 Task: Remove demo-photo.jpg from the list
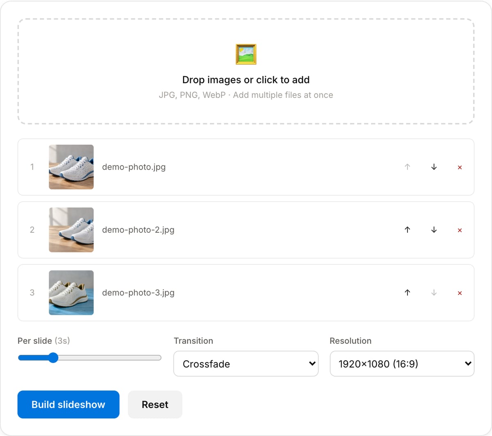click(x=460, y=167)
